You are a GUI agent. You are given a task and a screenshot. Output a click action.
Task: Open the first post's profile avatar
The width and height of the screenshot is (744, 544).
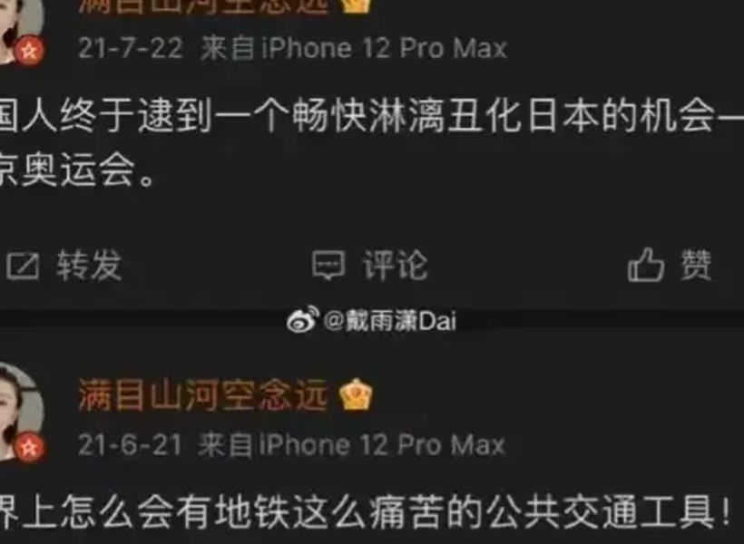pos(20,31)
